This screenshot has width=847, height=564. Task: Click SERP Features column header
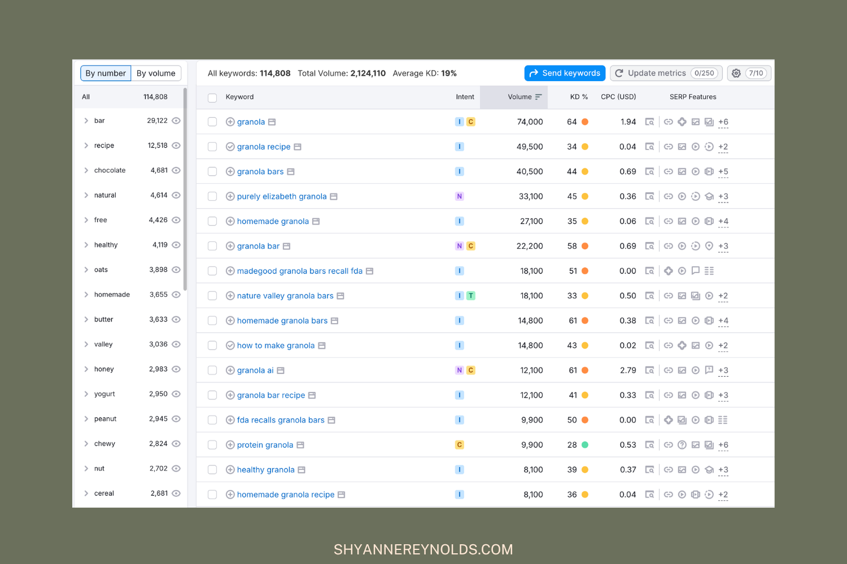693,97
